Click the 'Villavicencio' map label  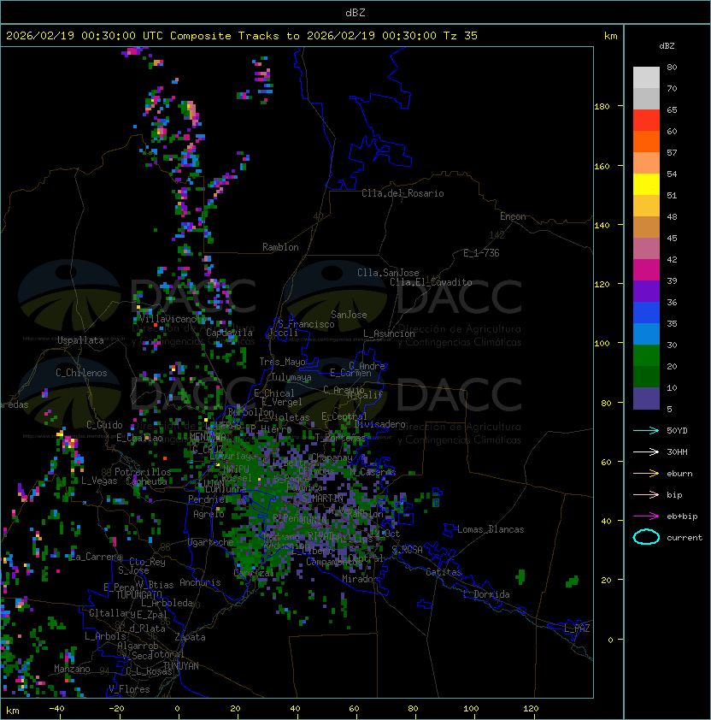(x=172, y=319)
